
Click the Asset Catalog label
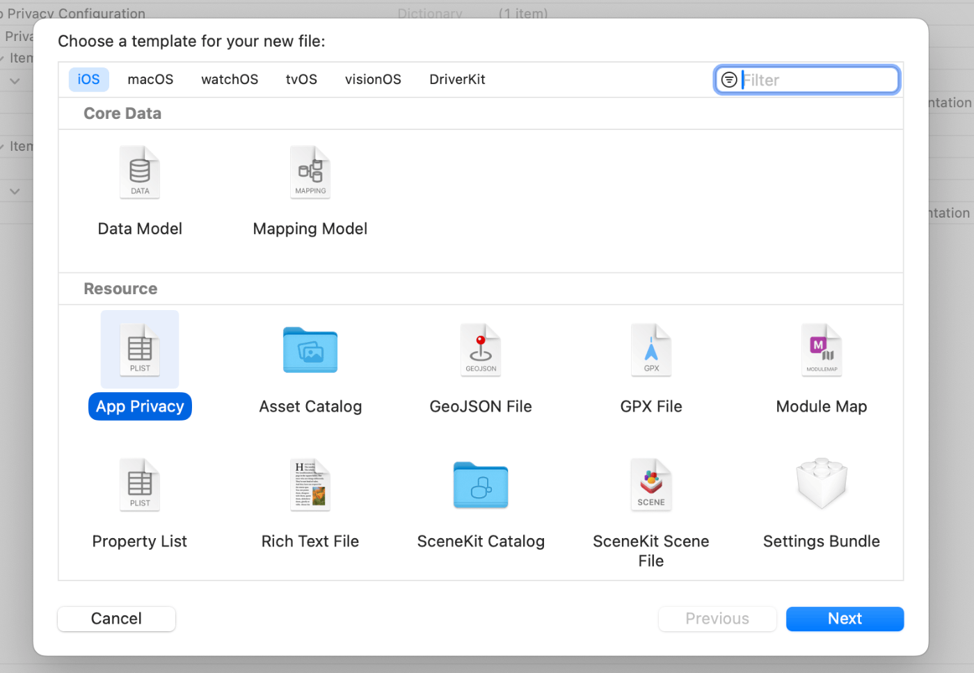click(310, 407)
